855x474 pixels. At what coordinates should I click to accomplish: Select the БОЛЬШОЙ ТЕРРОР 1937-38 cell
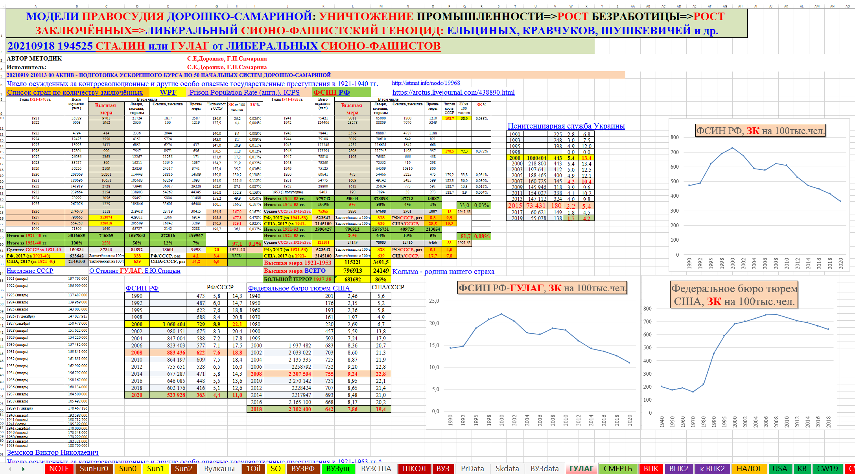coord(298,279)
